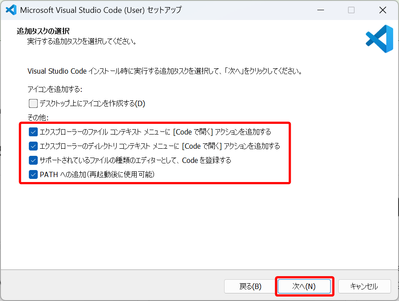Click the キャンセル button
Screen dimensions: 399x301
pos(364,286)
